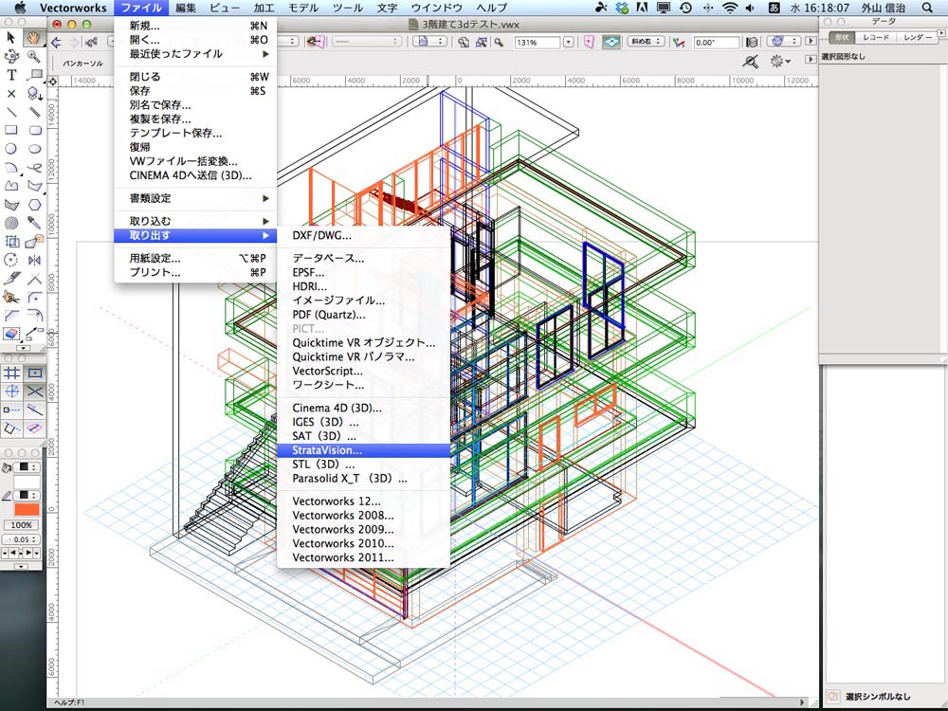The width and height of the screenshot is (948, 711).
Task: Select the Mirror tool
Action: (x=34, y=260)
